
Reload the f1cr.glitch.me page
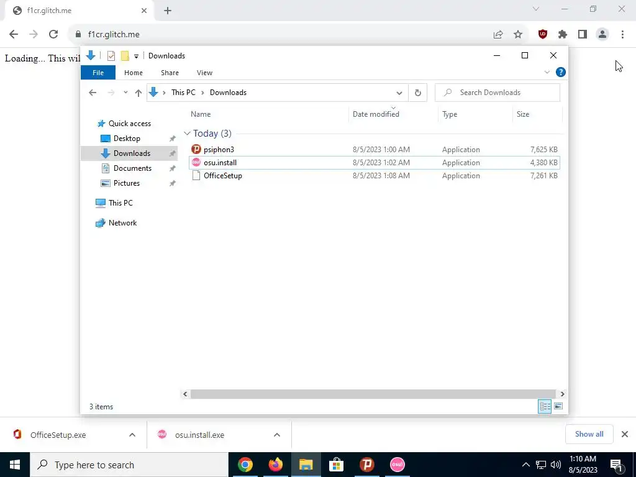point(53,35)
